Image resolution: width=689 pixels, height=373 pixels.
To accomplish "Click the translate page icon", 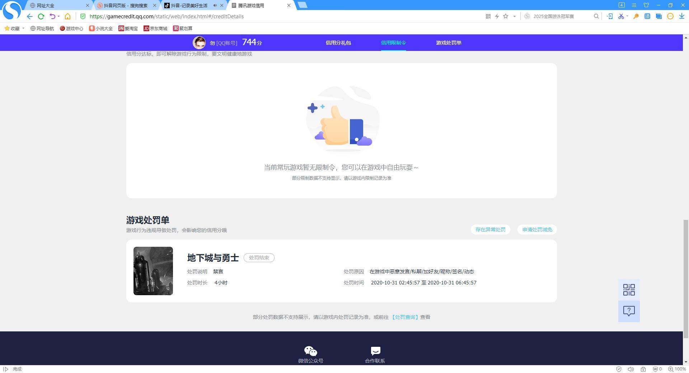I will [647, 16].
